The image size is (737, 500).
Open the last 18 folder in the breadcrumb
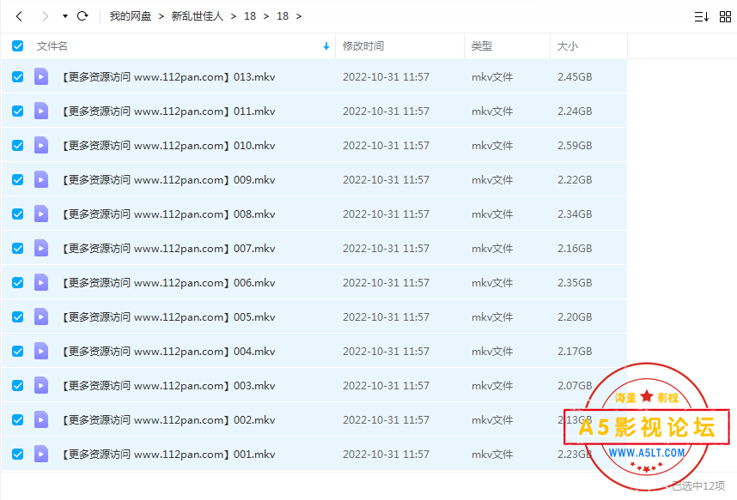coord(283,16)
